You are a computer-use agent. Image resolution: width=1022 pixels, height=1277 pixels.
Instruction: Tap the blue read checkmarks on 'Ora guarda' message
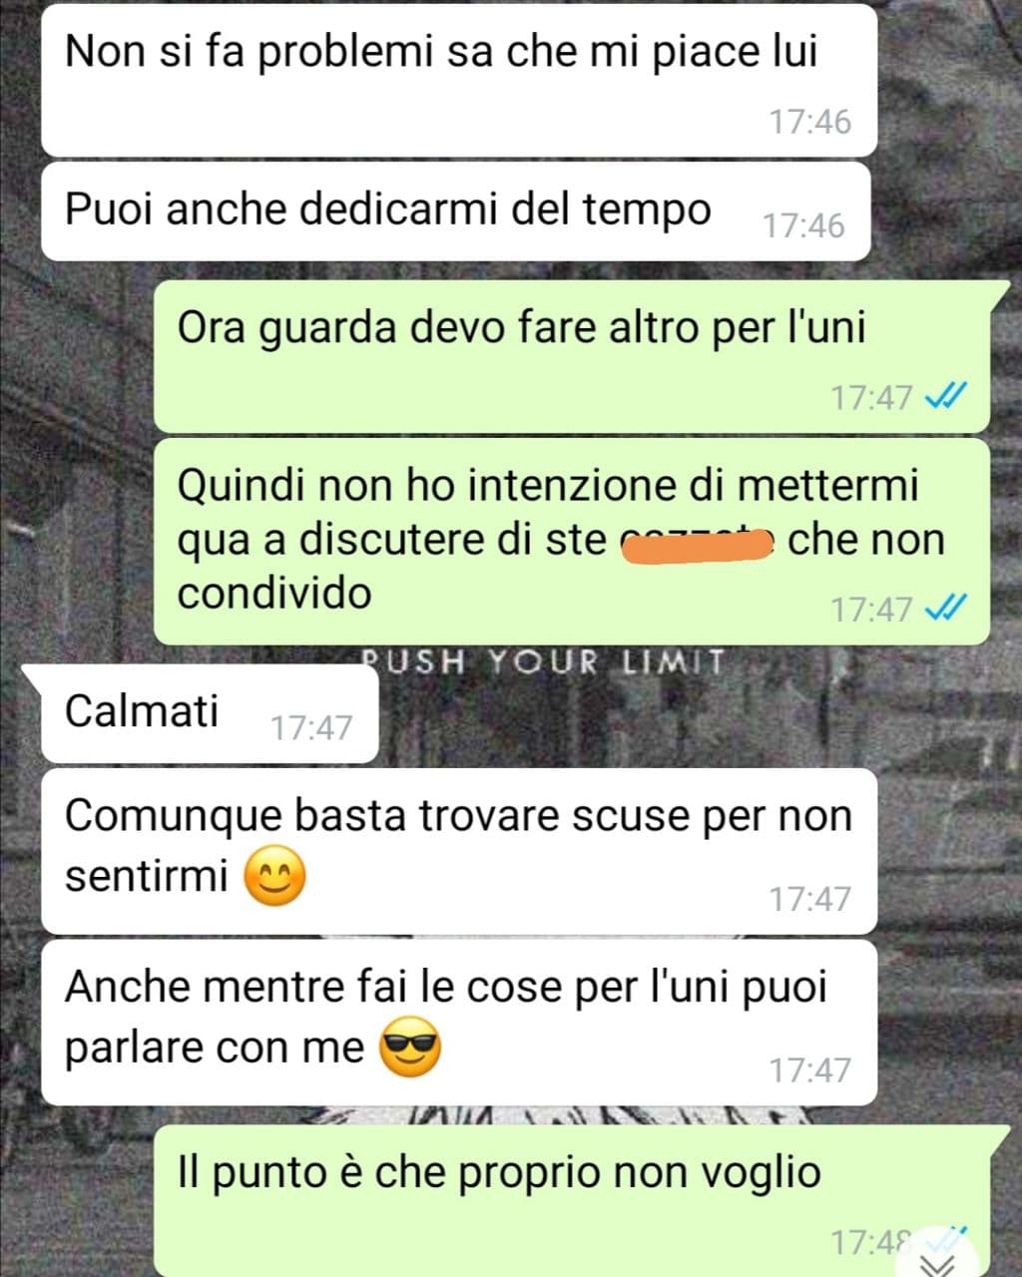pyautogui.click(x=945, y=397)
